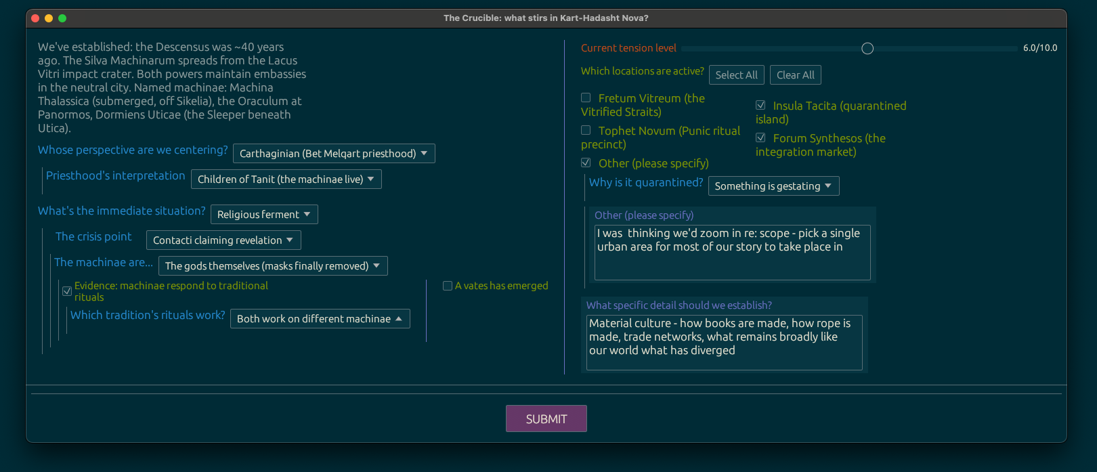The width and height of the screenshot is (1097, 472).
Task: Open the Religious ferment situation dropdown
Action: [263, 215]
